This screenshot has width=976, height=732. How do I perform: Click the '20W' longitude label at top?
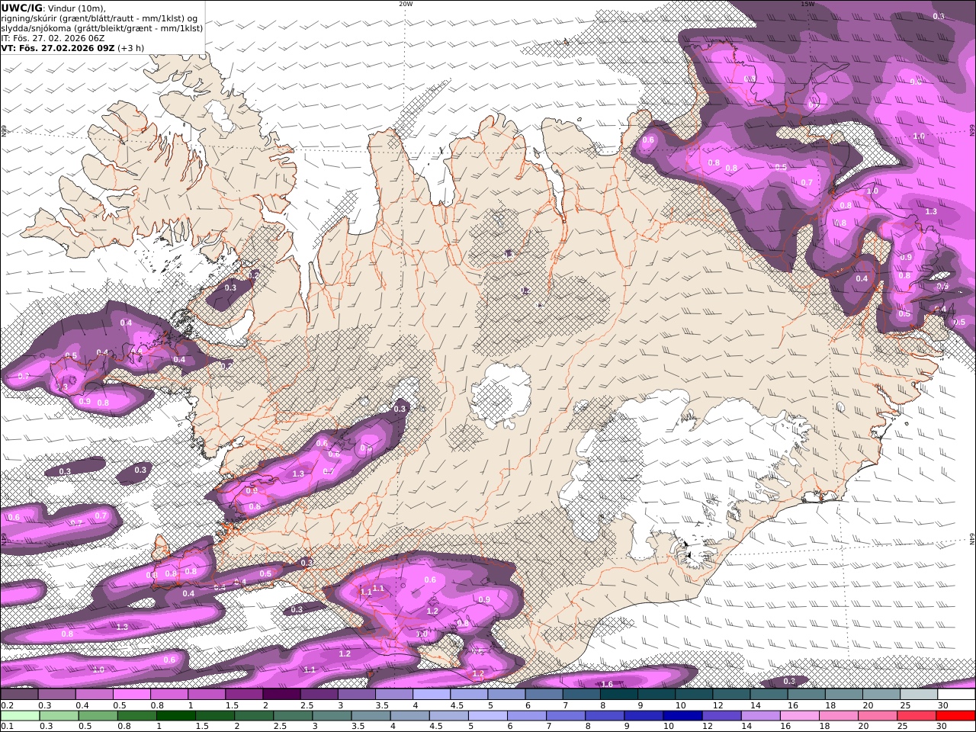pyautogui.click(x=406, y=4)
